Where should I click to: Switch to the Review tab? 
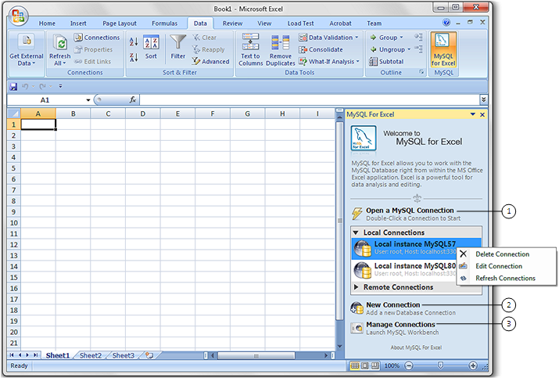click(x=232, y=23)
